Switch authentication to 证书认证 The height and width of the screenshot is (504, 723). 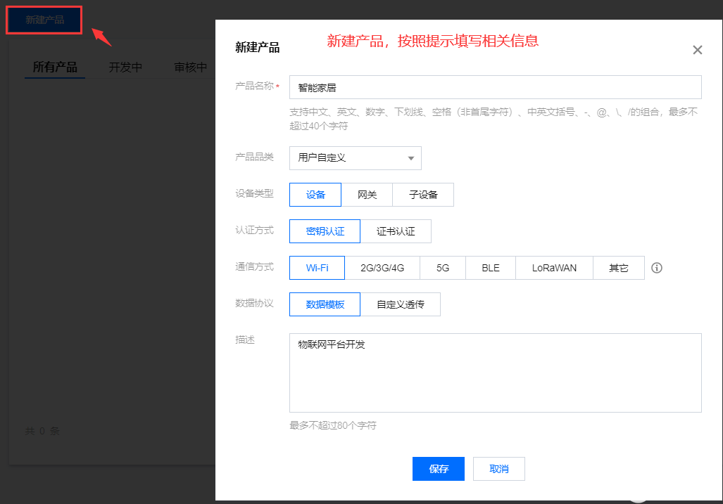coord(396,231)
